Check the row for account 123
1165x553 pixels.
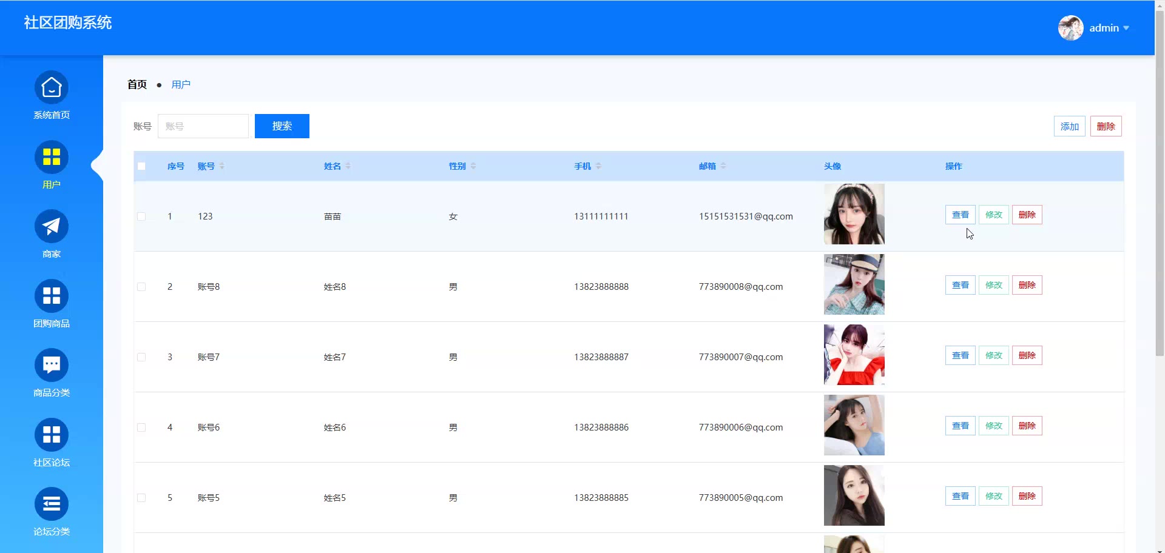141,216
